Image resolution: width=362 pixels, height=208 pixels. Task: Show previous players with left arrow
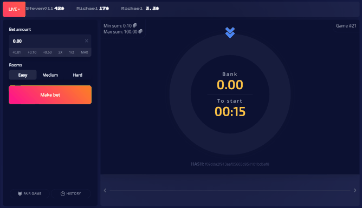pyautogui.click(x=105, y=190)
